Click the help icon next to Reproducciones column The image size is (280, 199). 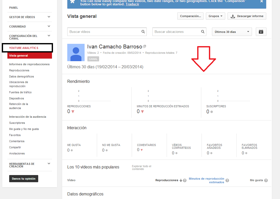[x=185, y=180]
